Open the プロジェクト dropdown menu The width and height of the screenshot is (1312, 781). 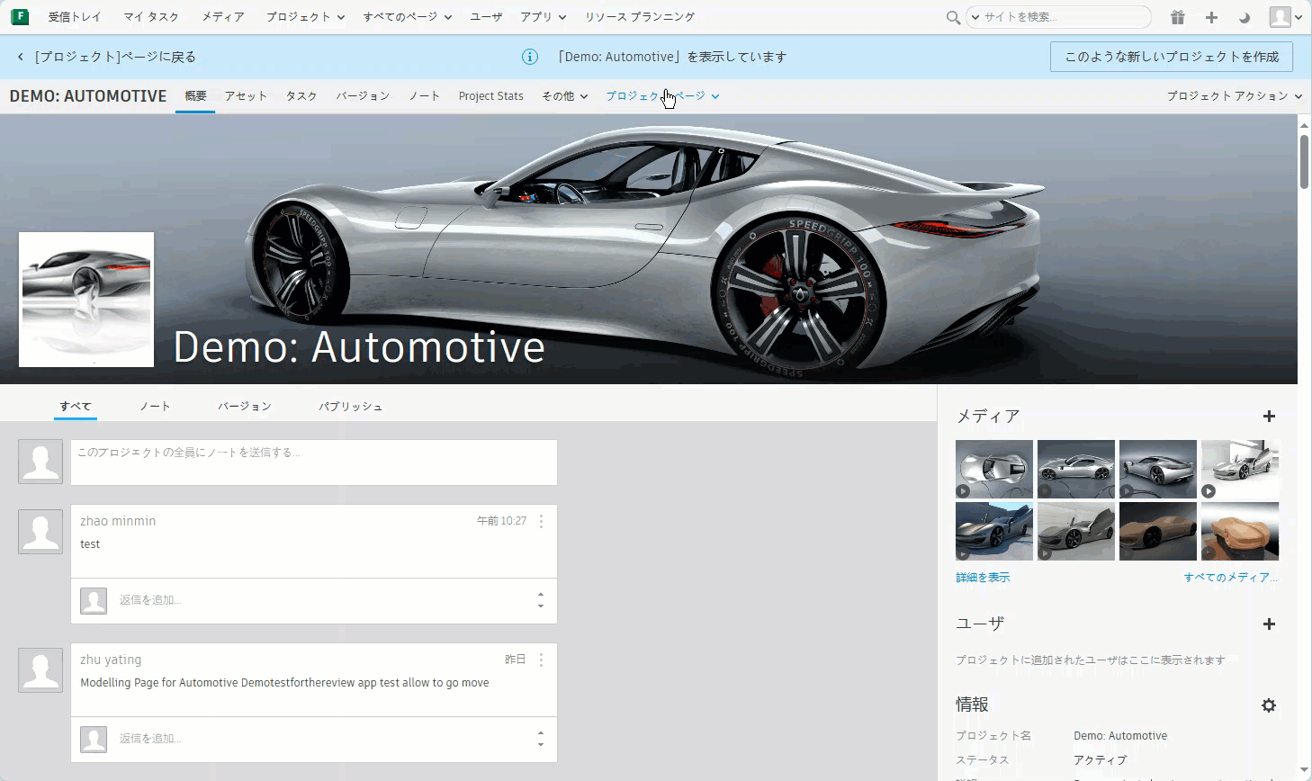pos(305,17)
